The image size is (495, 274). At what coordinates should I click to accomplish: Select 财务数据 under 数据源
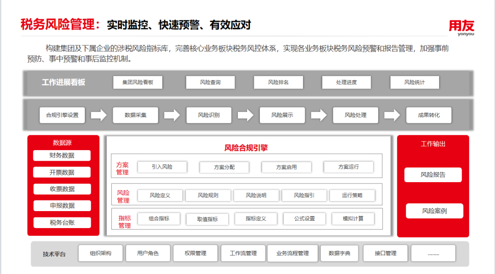pos(62,156)
